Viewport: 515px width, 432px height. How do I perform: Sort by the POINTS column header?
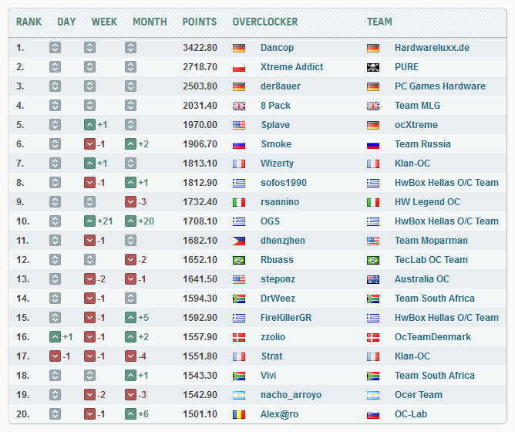tap(200, 22)
